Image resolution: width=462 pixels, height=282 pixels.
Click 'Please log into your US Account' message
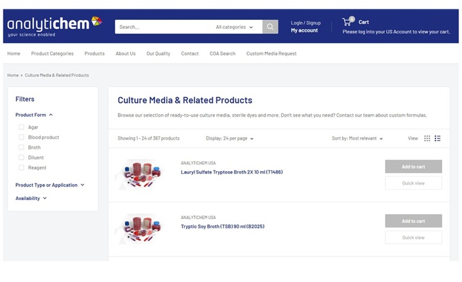tap(396, 32)
